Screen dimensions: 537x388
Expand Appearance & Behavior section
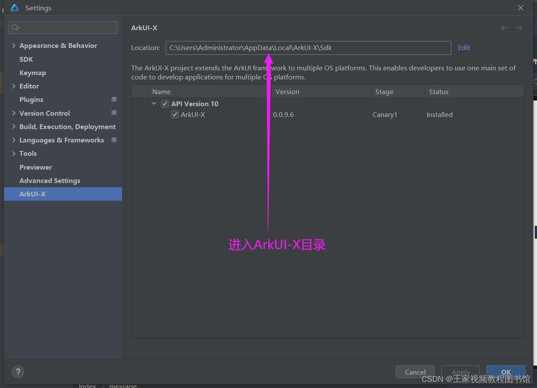14,46
